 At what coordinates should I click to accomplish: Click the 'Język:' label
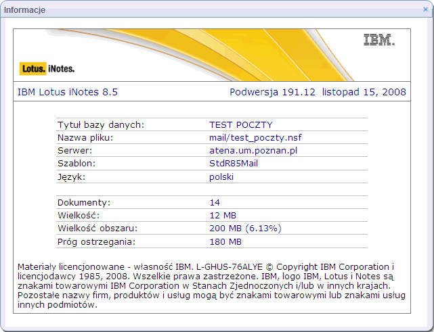click(71, 176)
